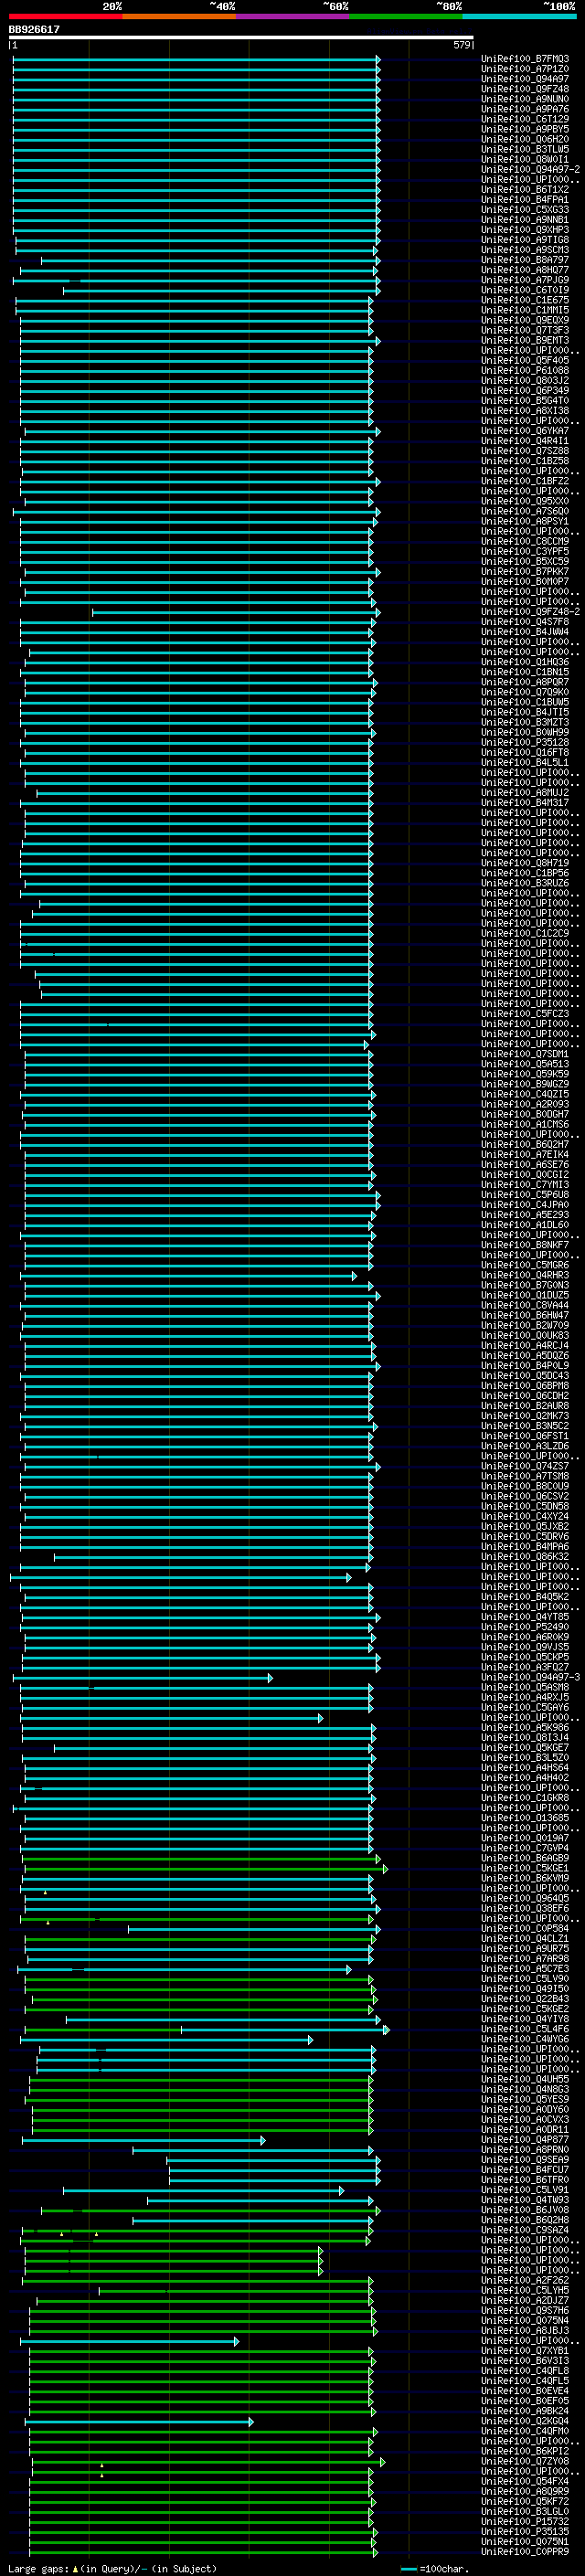Viewport: 585px width, 2576px height.
Task: Select the UniRef100_Q6P349 label
Action: (x=524, y=390)
